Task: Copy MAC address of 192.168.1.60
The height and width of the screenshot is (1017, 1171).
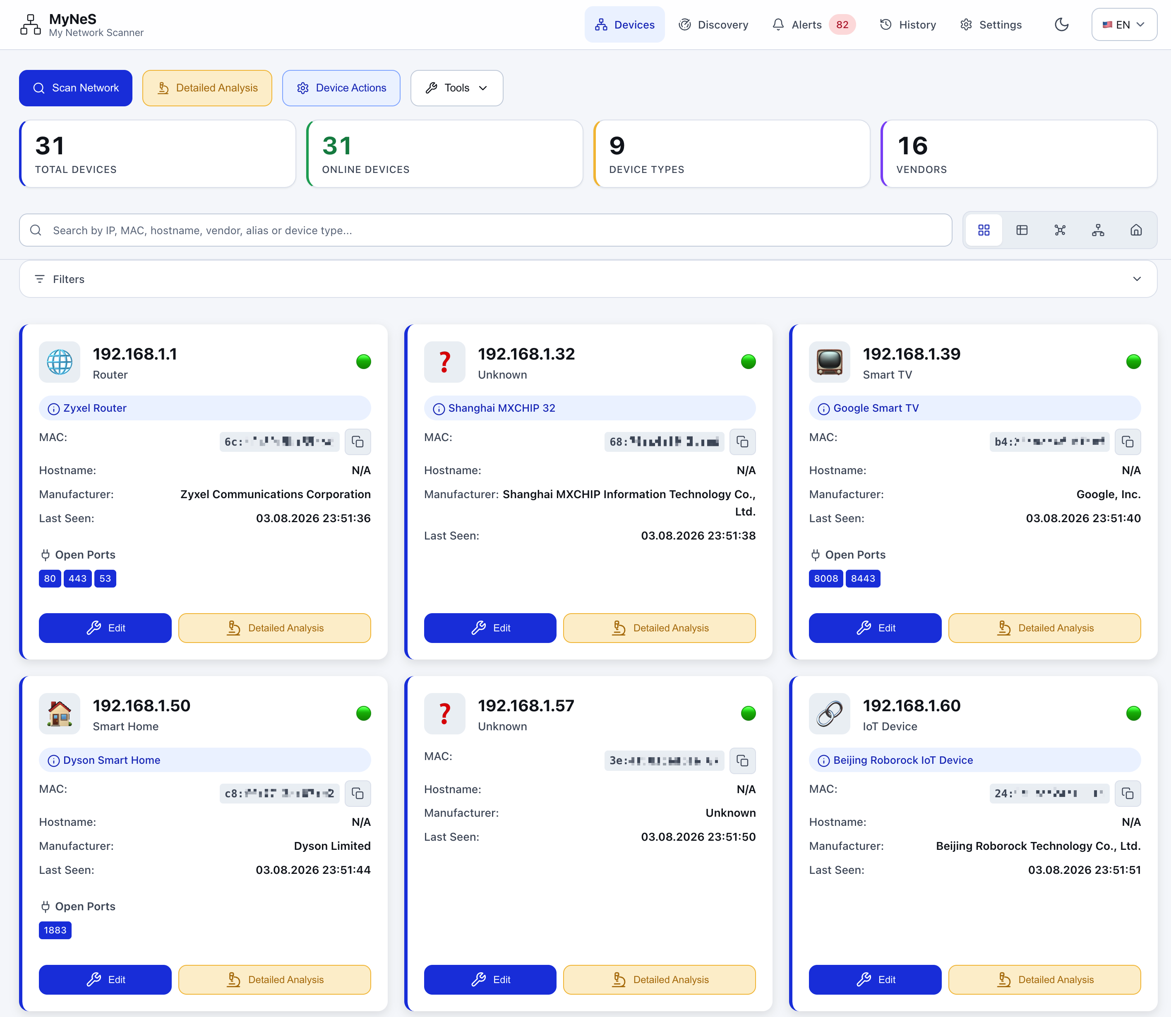Action: [1128, 794]
